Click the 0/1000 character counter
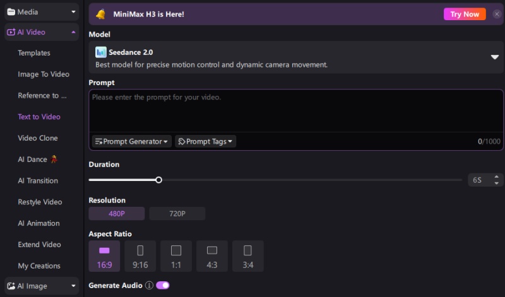505x297 pixels. pos(489,142)
